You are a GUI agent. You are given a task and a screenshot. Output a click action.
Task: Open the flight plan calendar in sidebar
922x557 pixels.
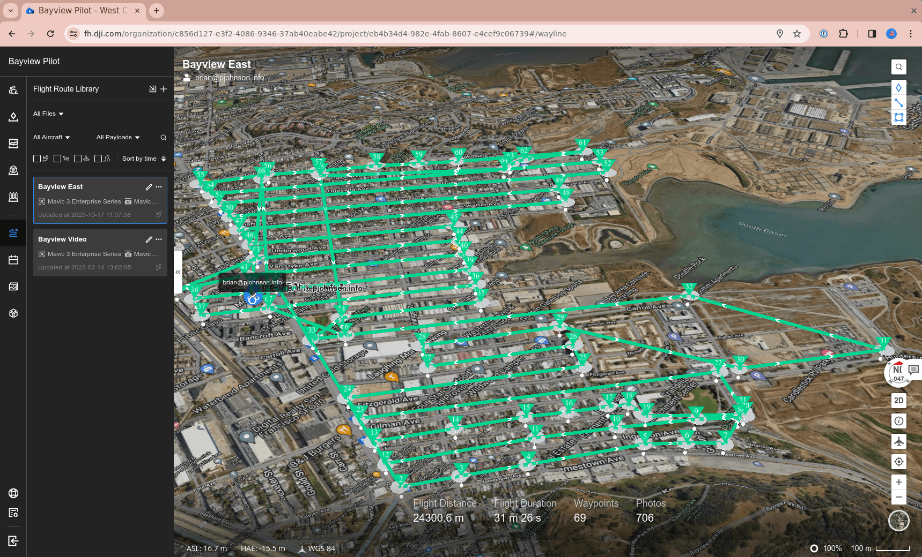(x=13, y=260)
